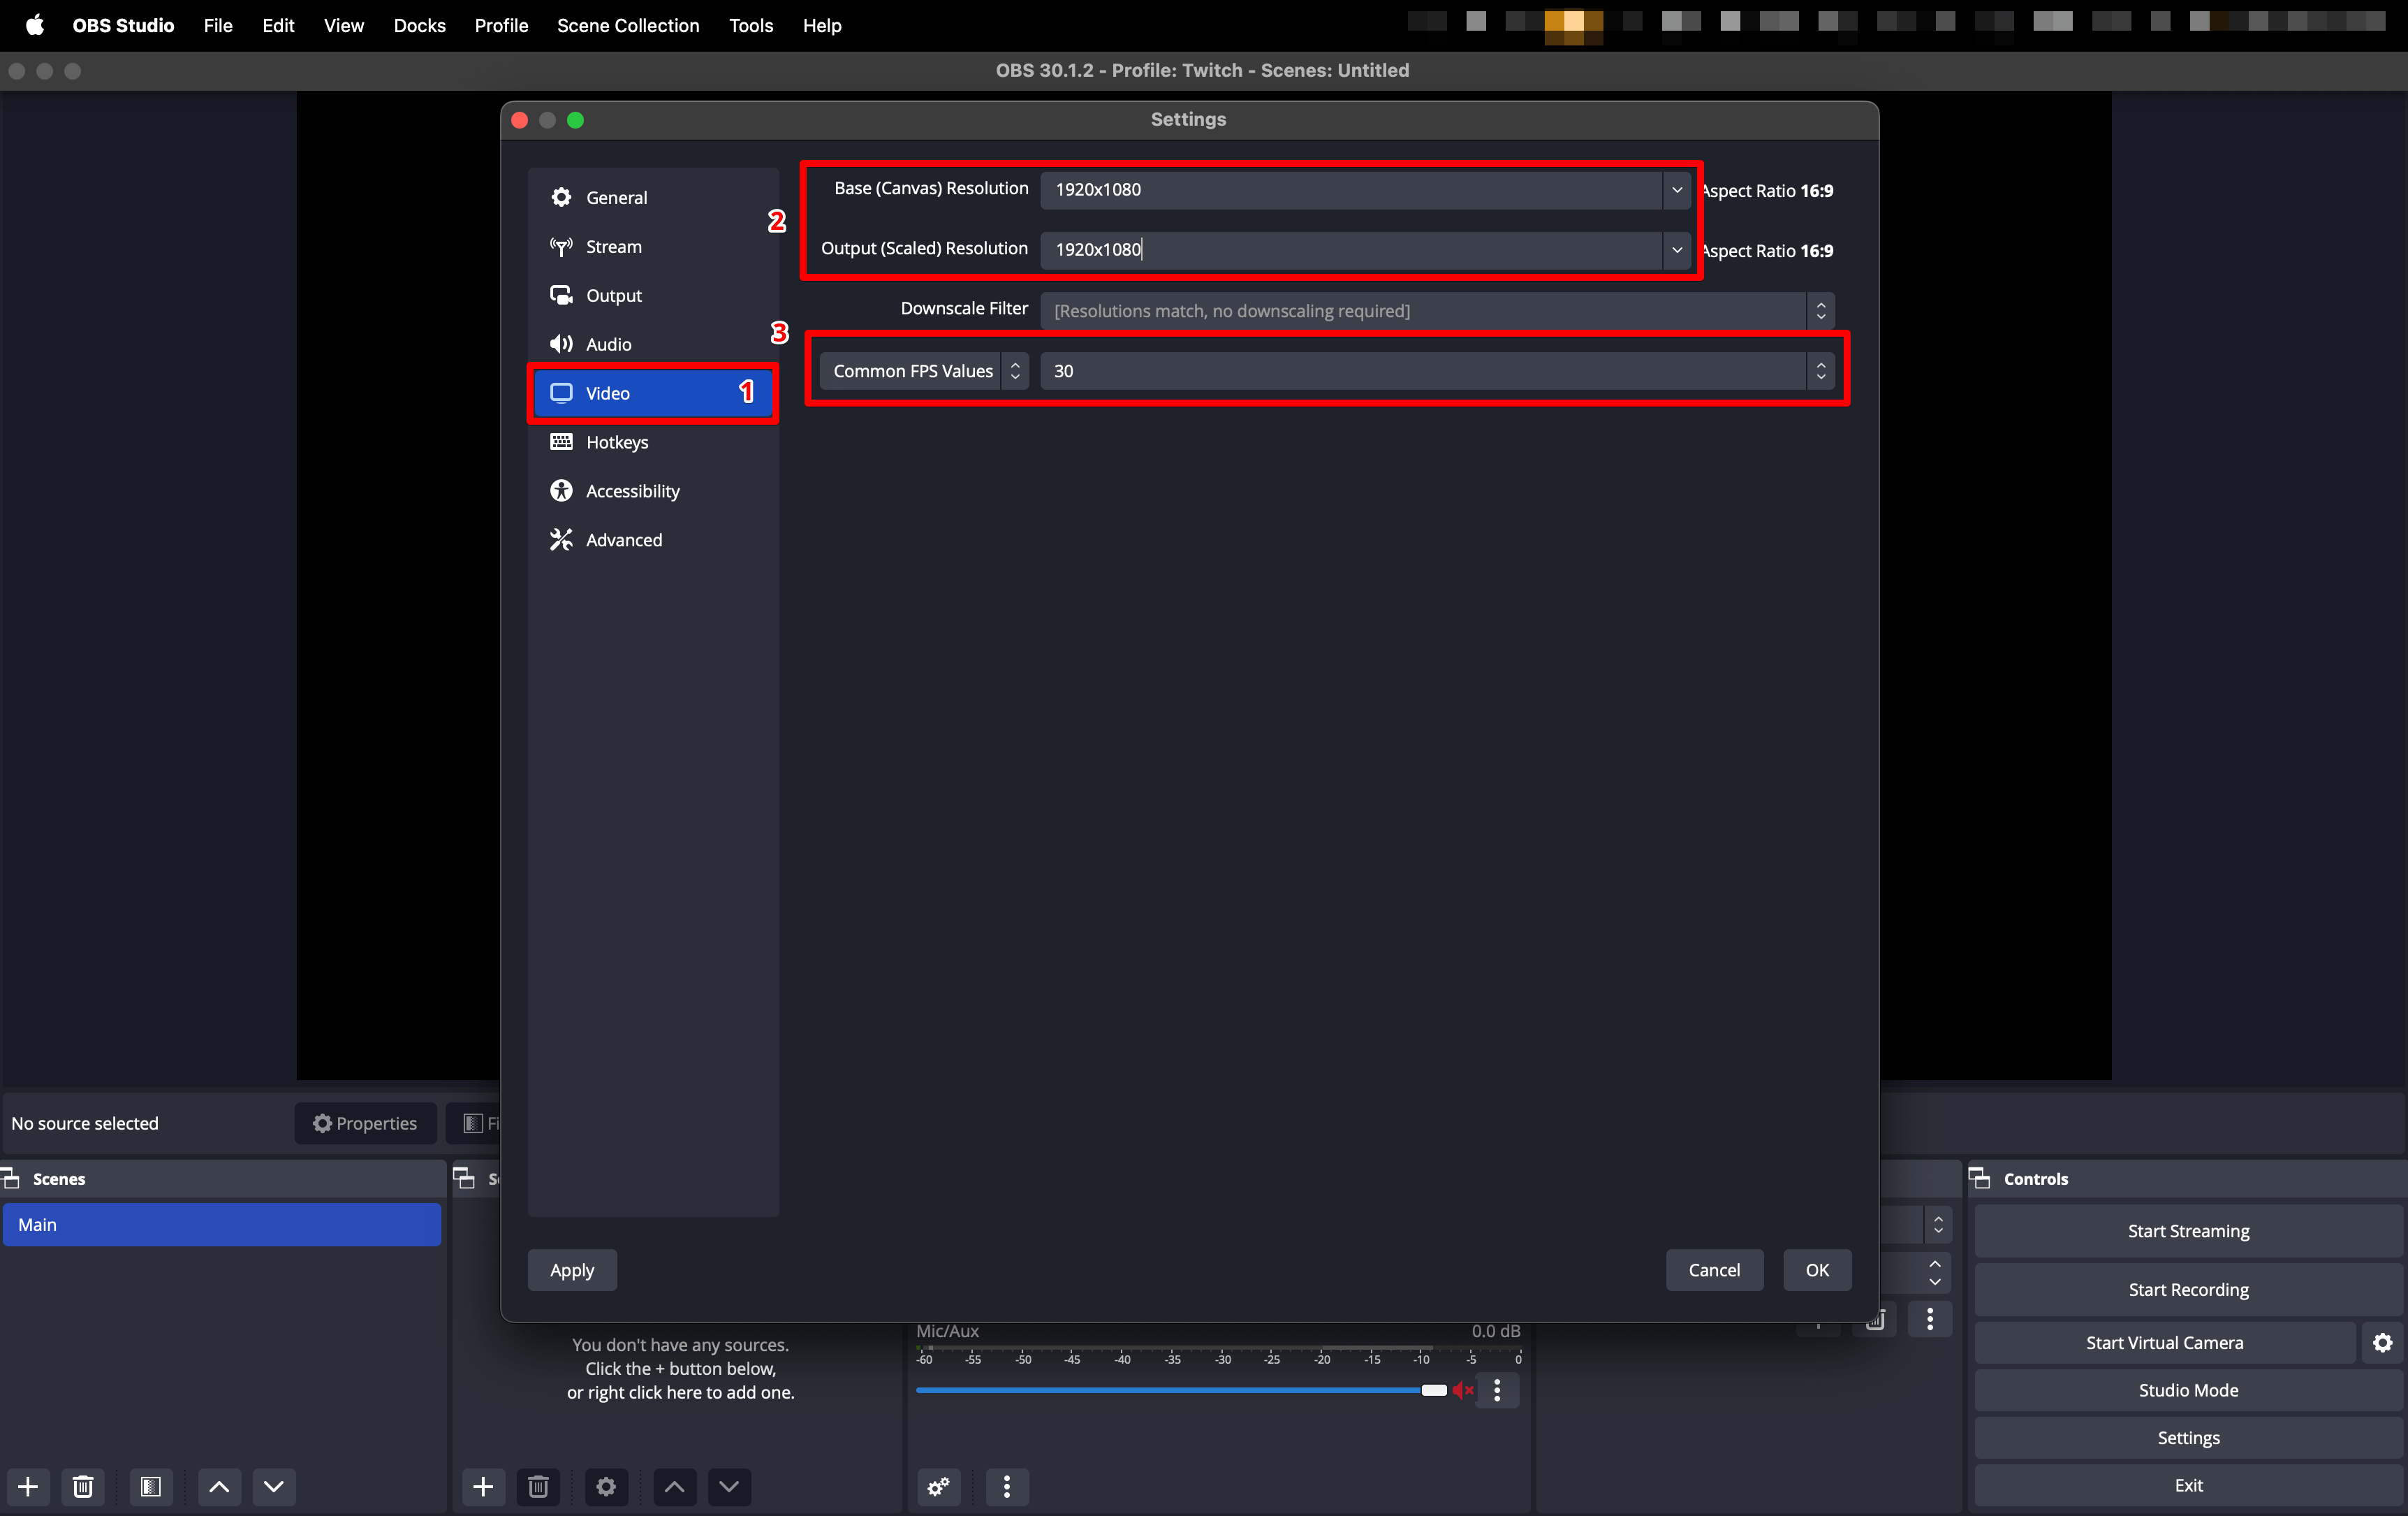The height and width of the screenshot is (1516, 2408).
Task: Open scene filters icon in Scenes dock
Action: (x=150, y=1486)
